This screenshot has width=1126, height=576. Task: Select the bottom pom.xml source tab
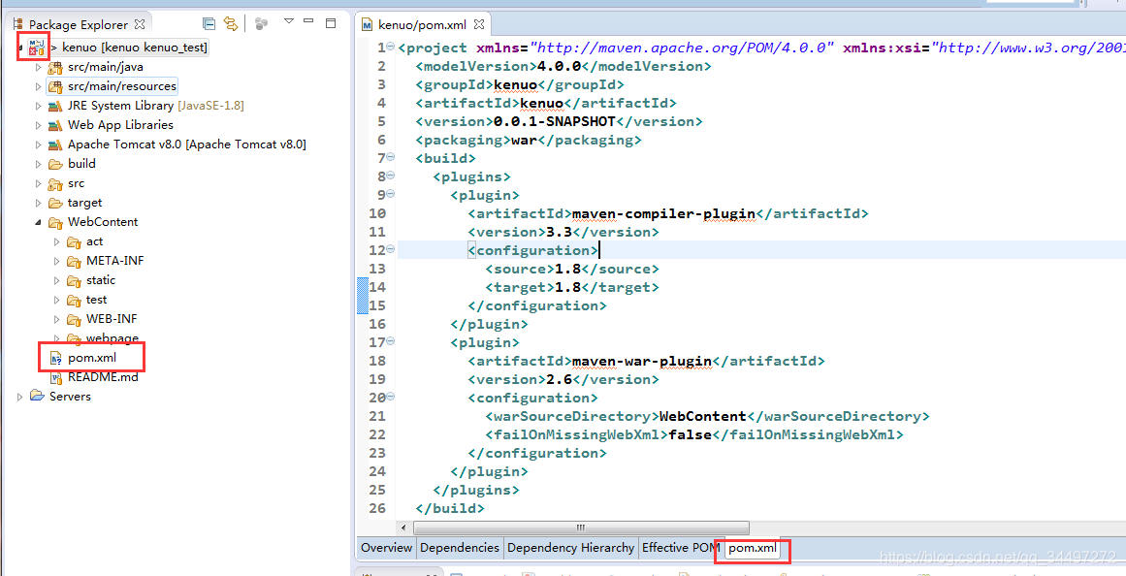pyautogui.click(x=753, y=548)
